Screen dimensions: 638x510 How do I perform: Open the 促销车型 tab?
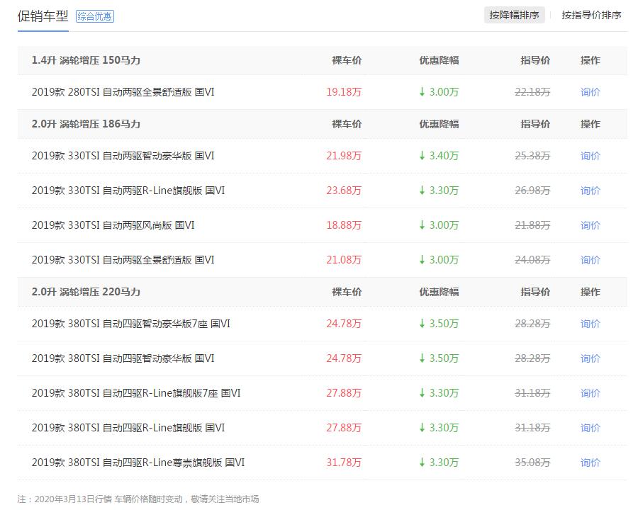point(43,16)
